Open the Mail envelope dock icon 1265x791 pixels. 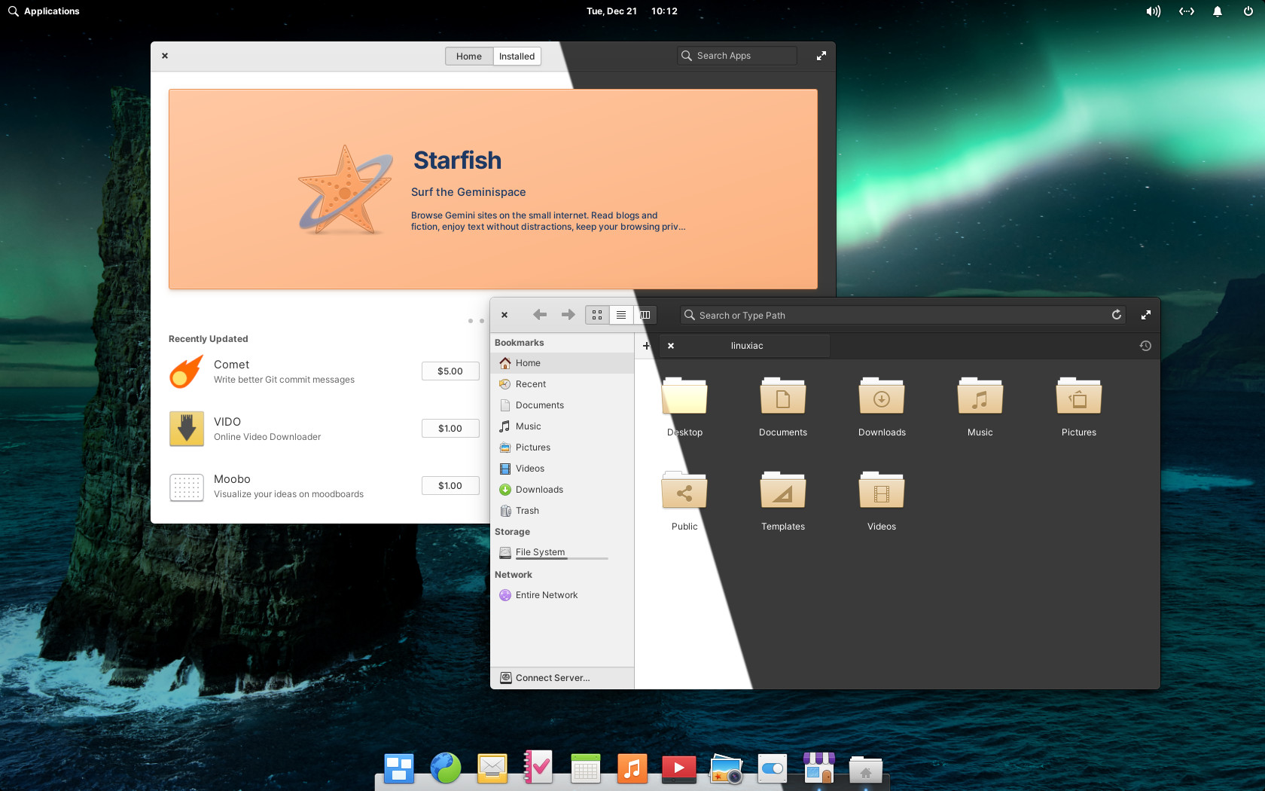point(492,768)
